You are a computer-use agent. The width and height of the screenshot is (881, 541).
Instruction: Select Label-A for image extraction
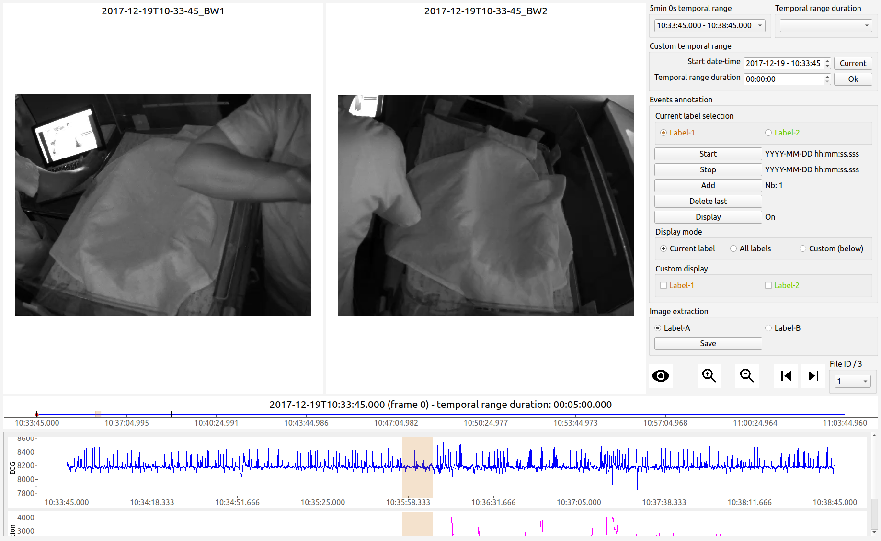click(672, 328)
